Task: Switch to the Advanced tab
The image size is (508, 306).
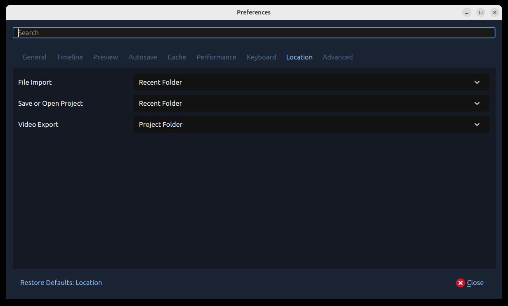Action: pos(338,57)
